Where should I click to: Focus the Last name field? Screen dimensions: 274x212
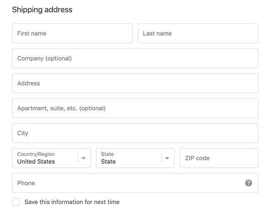coord(198,33)
